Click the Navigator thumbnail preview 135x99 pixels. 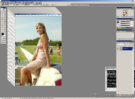(125, 13)
